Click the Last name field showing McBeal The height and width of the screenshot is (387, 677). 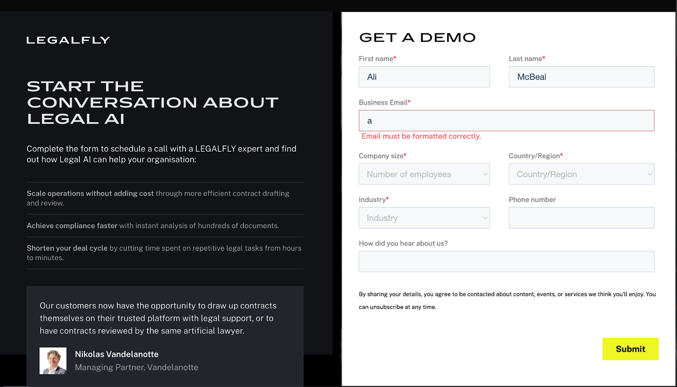(581, 76)
